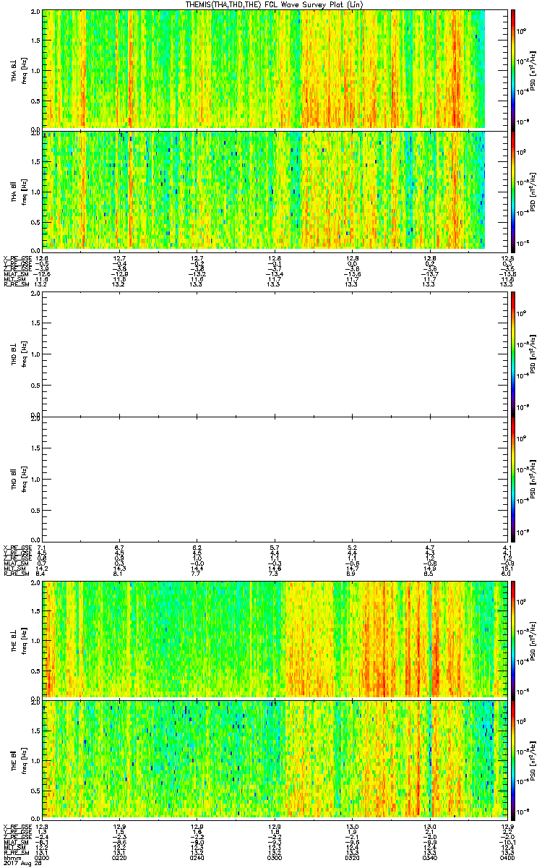Click the THE BL PSD color bar

tap(514, 639)
